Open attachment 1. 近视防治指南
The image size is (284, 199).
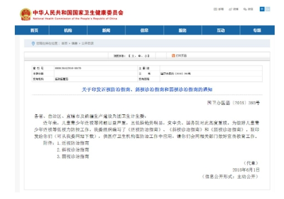point(73,143)
